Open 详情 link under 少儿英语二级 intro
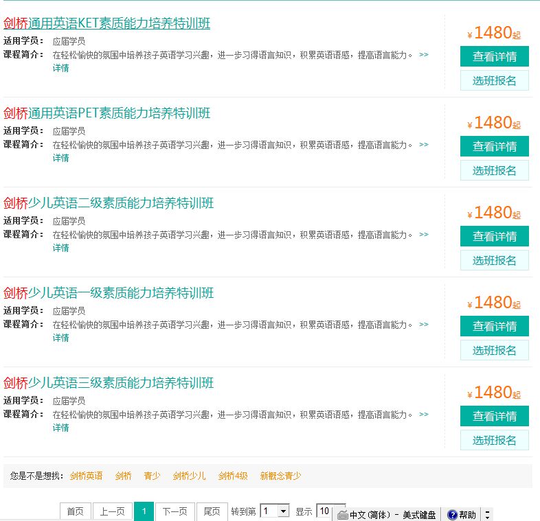 [60, 247]
